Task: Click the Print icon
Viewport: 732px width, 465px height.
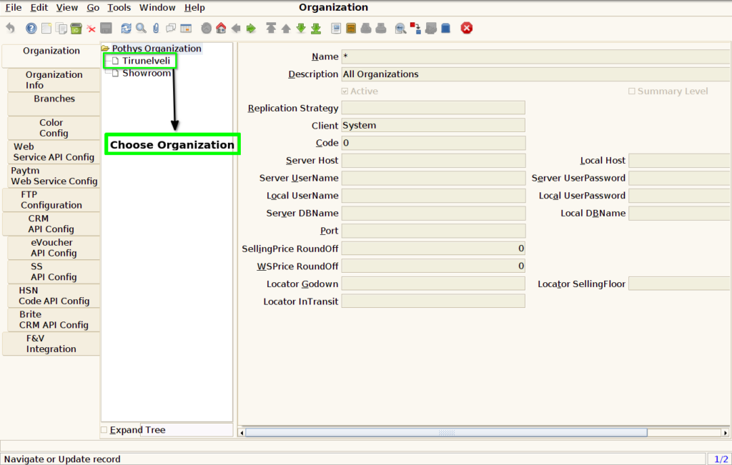Action: click(381, 29)
